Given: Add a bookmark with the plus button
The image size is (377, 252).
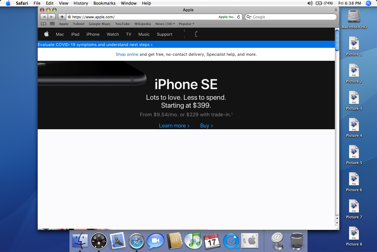Looking at the screenshot, I should pos(62,17).
